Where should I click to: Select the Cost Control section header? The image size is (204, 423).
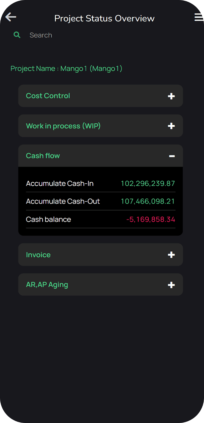point(48,96)
